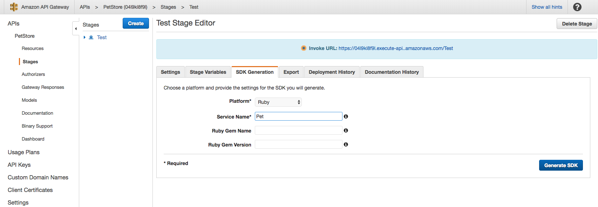Click the Create stage button
Screen dimensions: 598x207
pyautogui.click(x=136, y=23)
